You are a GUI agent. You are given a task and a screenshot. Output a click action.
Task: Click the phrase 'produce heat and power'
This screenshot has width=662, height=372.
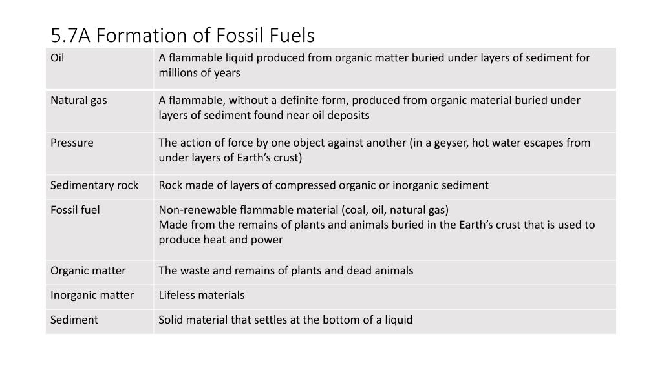[220, 240]
